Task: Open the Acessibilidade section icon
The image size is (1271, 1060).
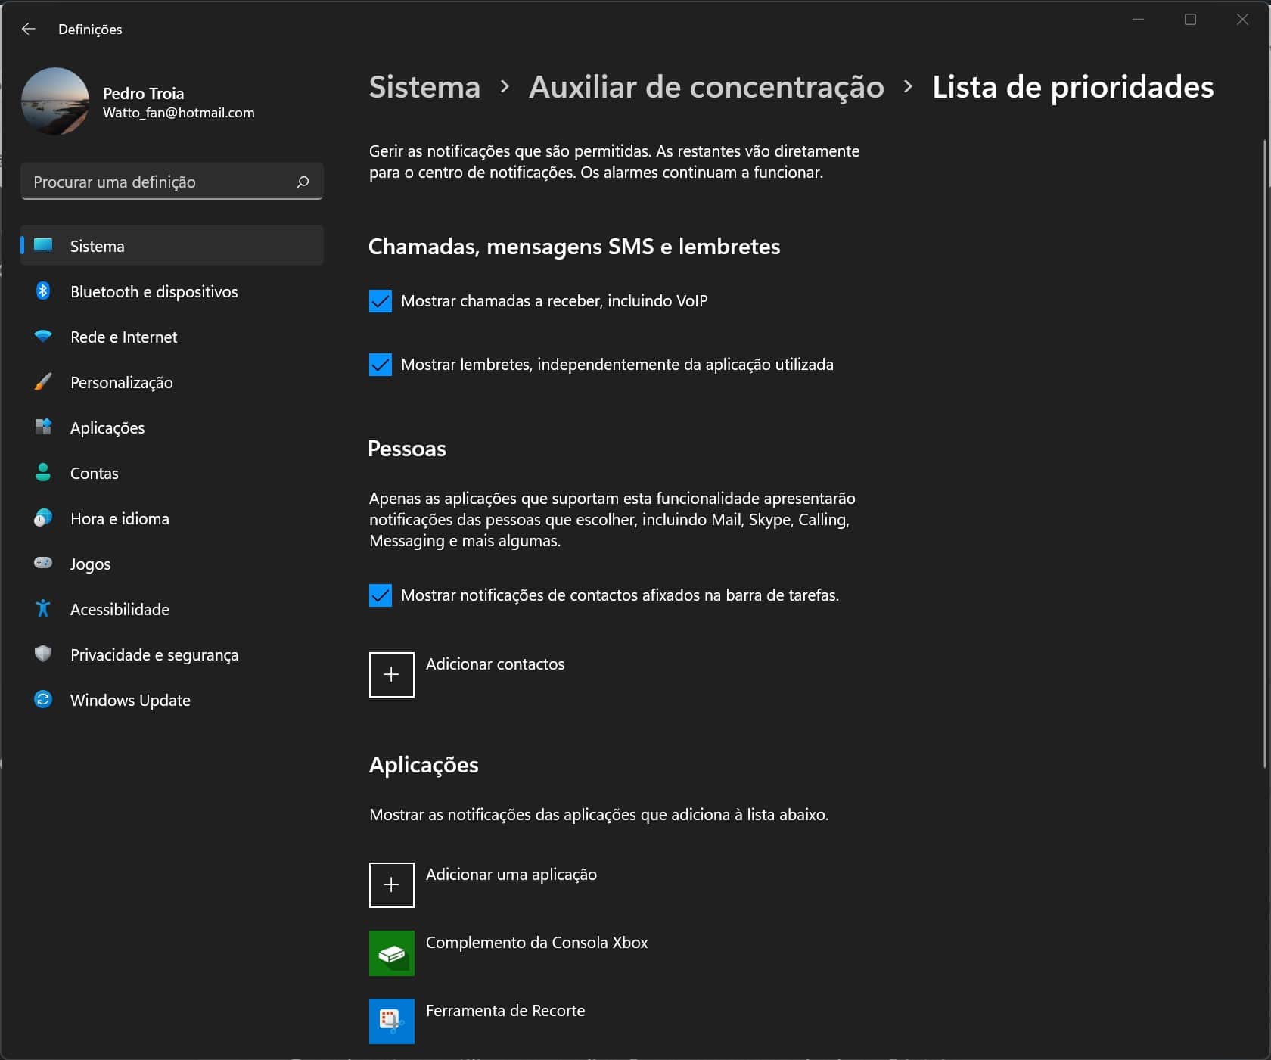Action: point(43,609)
